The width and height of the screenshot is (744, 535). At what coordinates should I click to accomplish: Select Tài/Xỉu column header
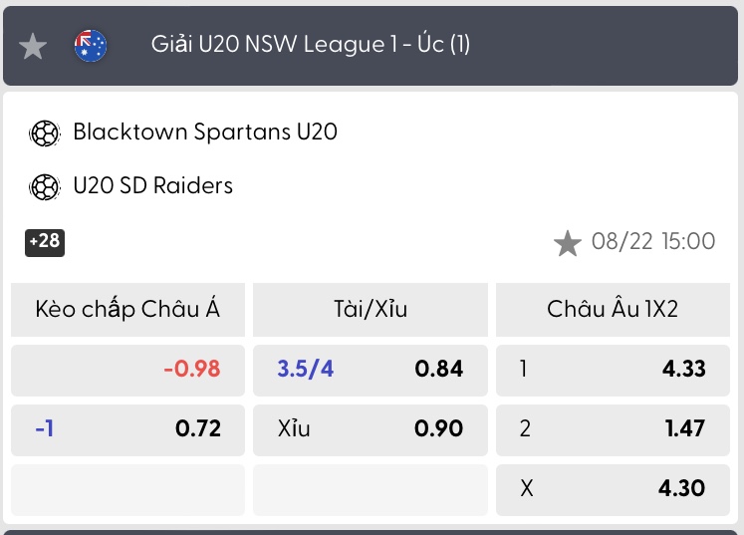point(371,310)
